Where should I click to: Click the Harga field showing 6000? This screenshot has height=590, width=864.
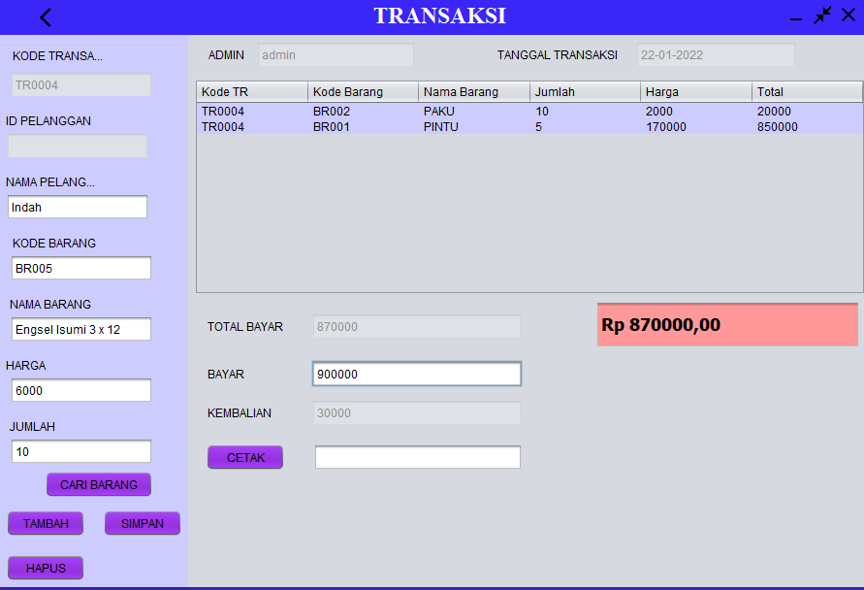tap(81, 390)
